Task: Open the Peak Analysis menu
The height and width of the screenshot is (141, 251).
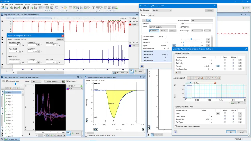Action: [x=36, y=4]
